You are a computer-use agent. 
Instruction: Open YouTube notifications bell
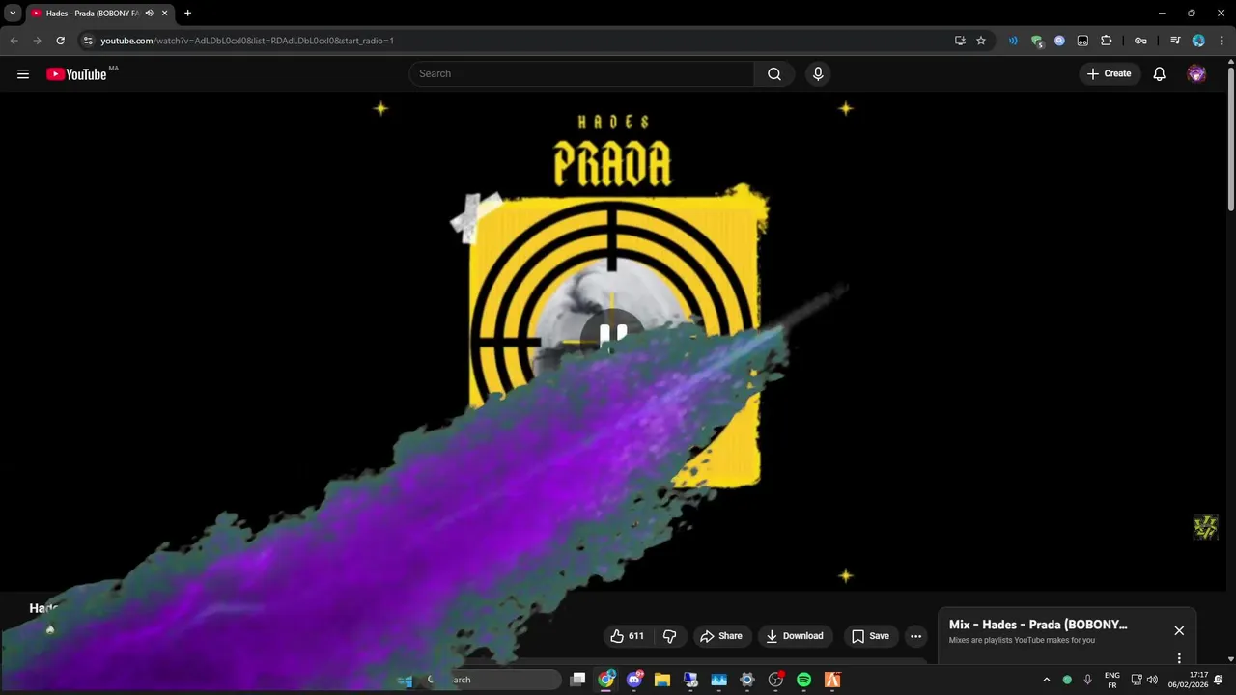[1160, 73]
